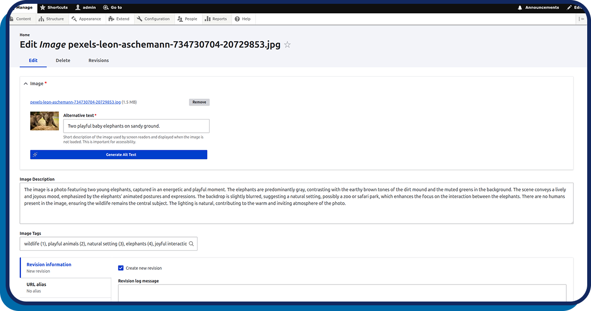Switch to the Delete tab
Viewport: 591px width, 311px height.
click(x=63, y=60)
